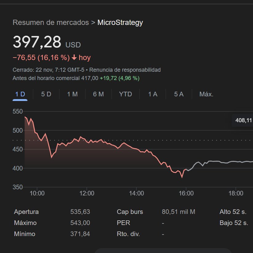Viewport: 253px width, 253px height.
Task: Switch to the 5 D tab
Action: pos(46,94)
